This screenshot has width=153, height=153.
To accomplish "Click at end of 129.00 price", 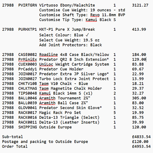I will click(146, 60).
